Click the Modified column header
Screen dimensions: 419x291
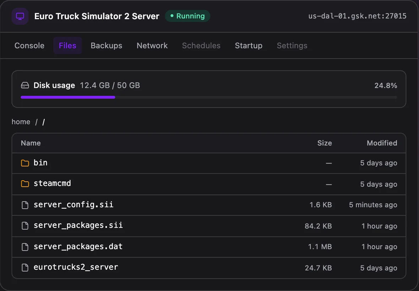tap(382, 143)
